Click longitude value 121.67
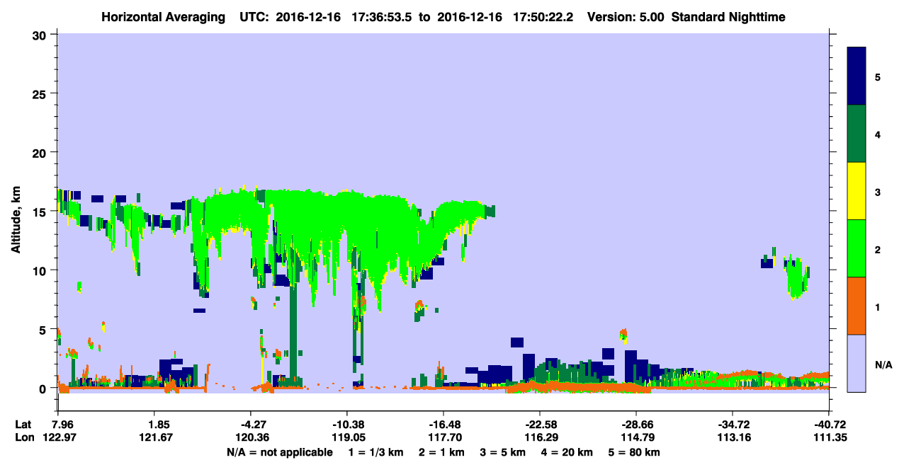The width and height of the screenshot is (921, 472). (154, 437)
